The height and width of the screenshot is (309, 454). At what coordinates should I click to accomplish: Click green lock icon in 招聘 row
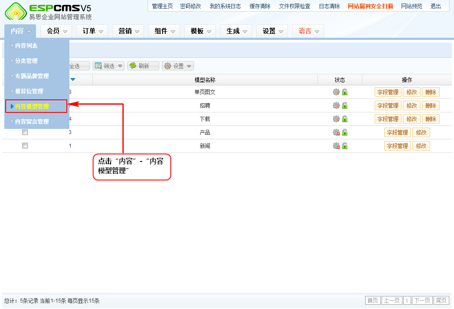tap(345, 105)
